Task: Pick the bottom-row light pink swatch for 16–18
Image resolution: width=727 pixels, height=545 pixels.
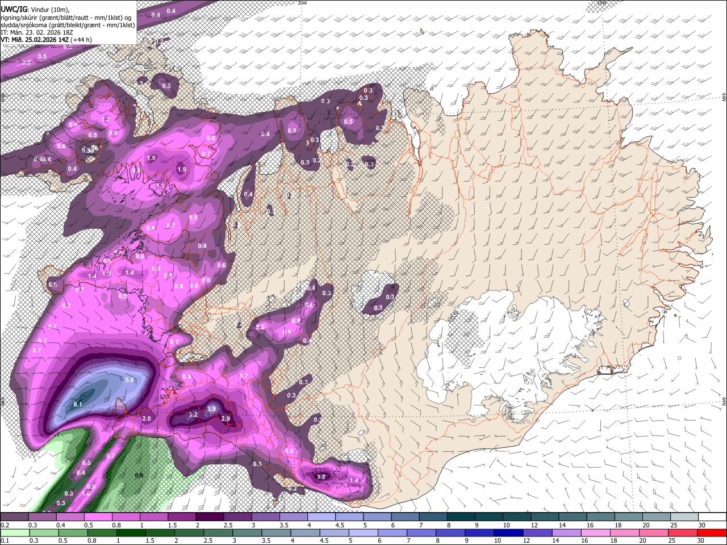Action: coord(595,533)
